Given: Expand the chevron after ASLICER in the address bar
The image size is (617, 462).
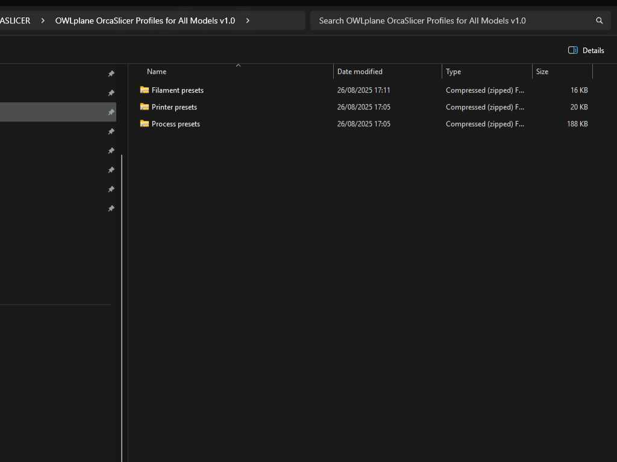Looking at the screenshot, I should [43, 20].
